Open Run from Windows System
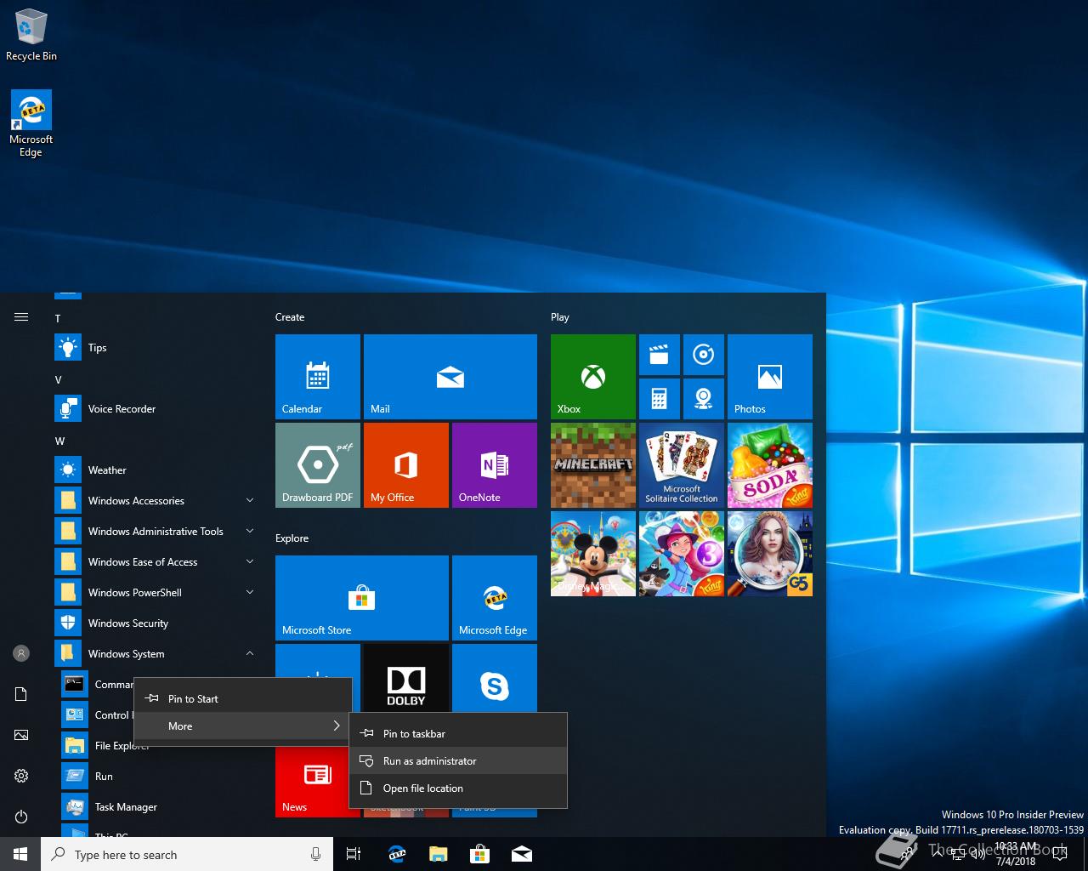 click(156, 777)
